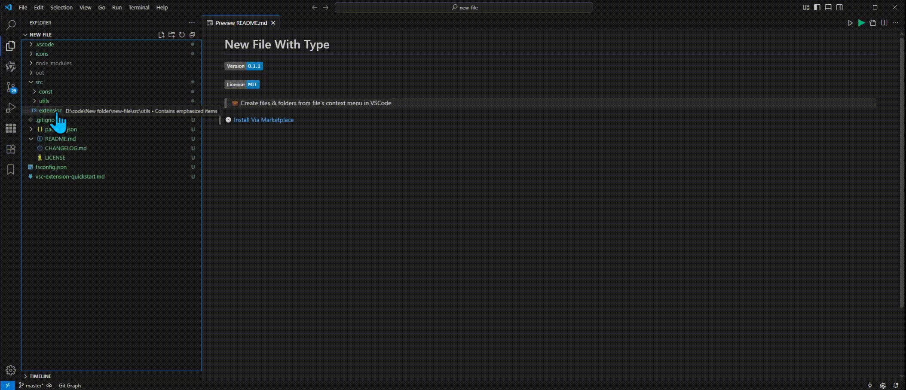Open the Search view in activity bar
Viewport: 906px width, 390px height.
pos(11,25)
